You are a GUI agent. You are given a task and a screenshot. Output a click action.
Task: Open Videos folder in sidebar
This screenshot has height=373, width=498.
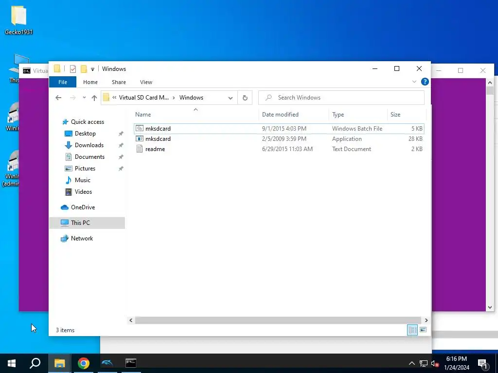83,191
